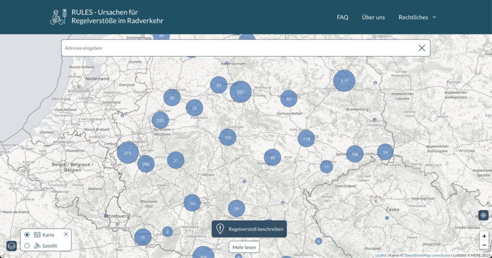Image resolution: width=492 pixels, height=258 pixels.
Task: Open the OpenStreetMap contributors link
Action: [428, 255]
